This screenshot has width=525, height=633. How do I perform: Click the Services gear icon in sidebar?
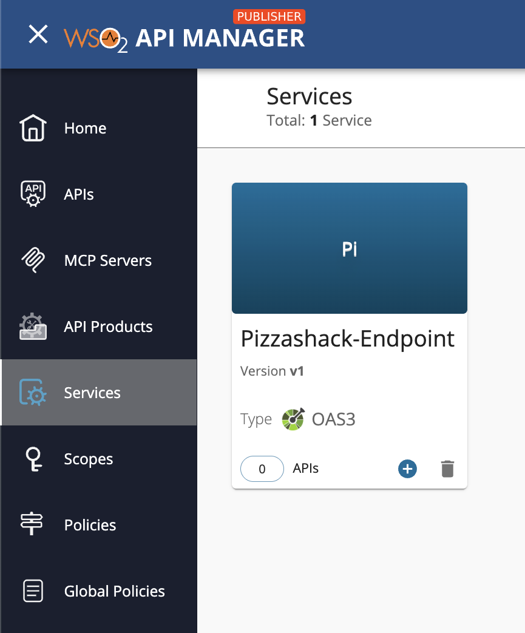pos(33,393)
